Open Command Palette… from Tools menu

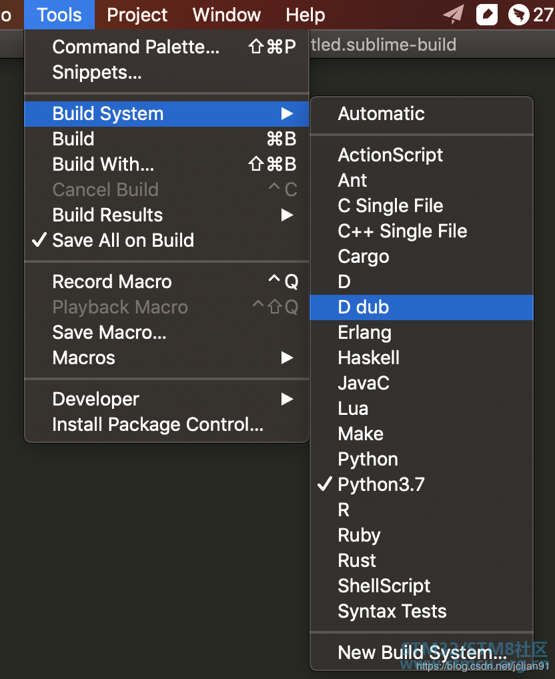pyautogui.click(x=167, y=47)
